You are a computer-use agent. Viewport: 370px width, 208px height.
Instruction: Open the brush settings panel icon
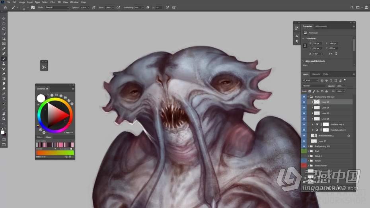[33, 8]
